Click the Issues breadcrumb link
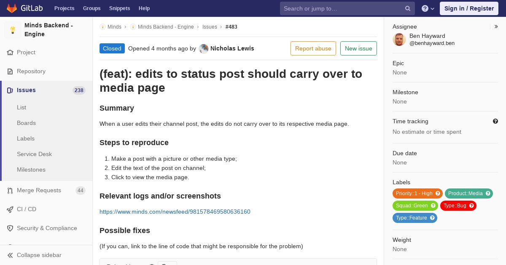Screen dimensions: 506x265 coord(210,27)
